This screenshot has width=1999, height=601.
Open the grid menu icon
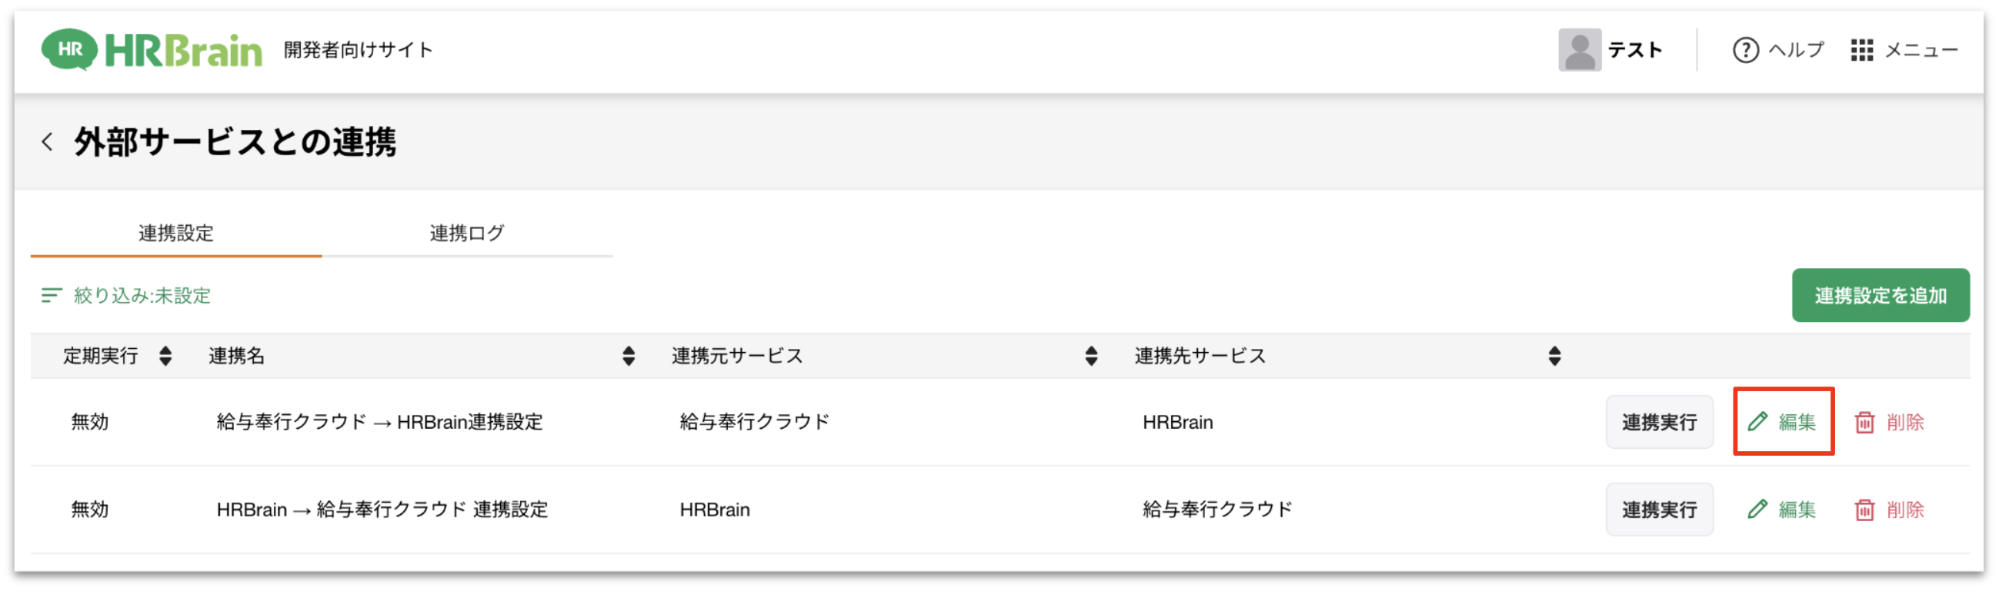pyautogui.click(x=1861, y=51)
